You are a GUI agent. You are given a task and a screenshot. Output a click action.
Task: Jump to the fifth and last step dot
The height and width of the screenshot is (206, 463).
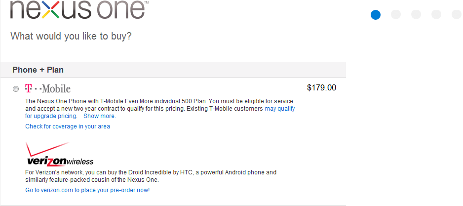point(457,14)
